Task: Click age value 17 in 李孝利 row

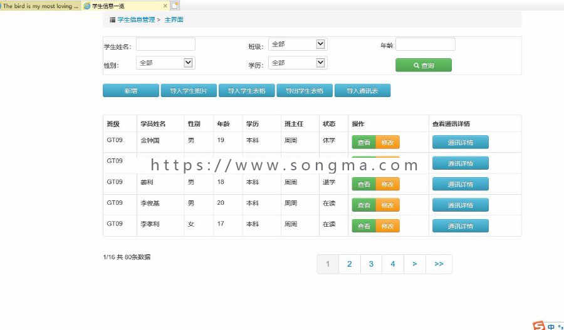Action: tap(221, 224)
